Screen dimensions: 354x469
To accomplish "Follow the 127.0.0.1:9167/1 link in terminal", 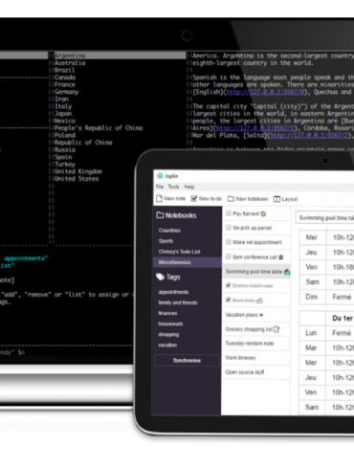I will (x=254, y=128).
